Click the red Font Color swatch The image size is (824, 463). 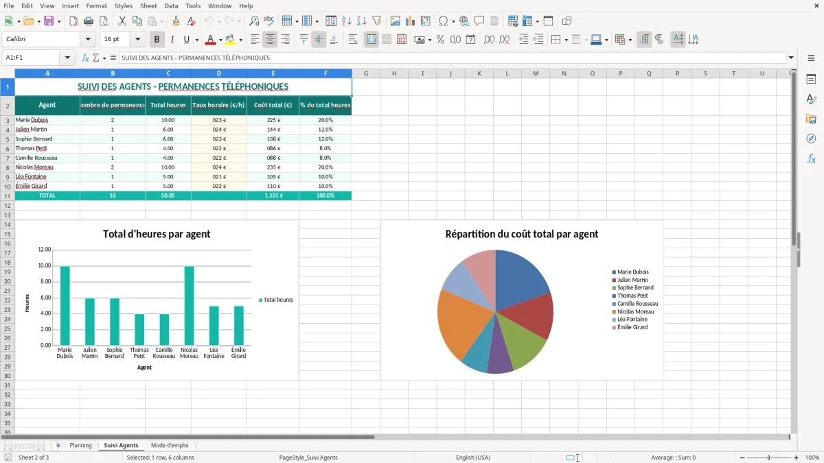[x=210, y=40]
